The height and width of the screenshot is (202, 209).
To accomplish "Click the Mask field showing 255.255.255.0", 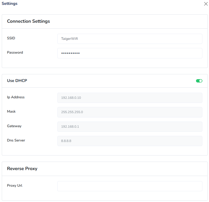I will pyautogui.click(x=130, y=112).
